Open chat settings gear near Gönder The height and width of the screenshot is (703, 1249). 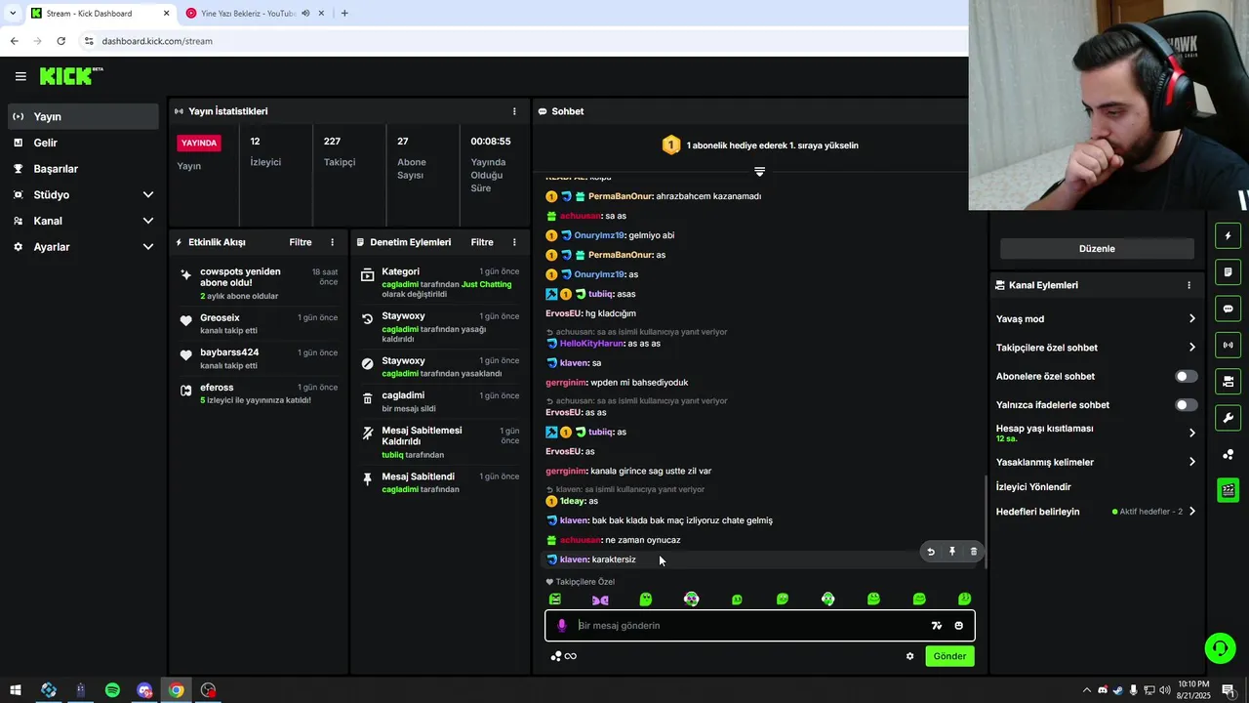(910, 656)
